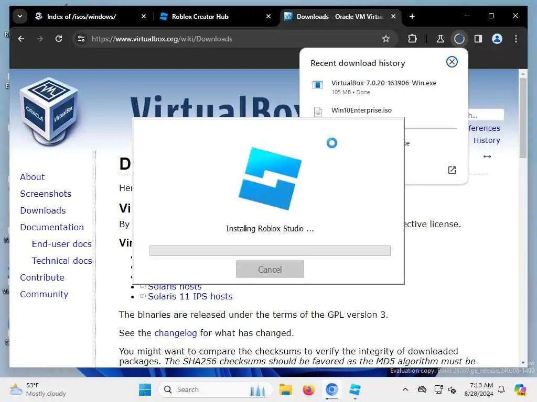Open the profile avatar menu
The height and width of the screenshot is (402, 537).
pos(497,39)
